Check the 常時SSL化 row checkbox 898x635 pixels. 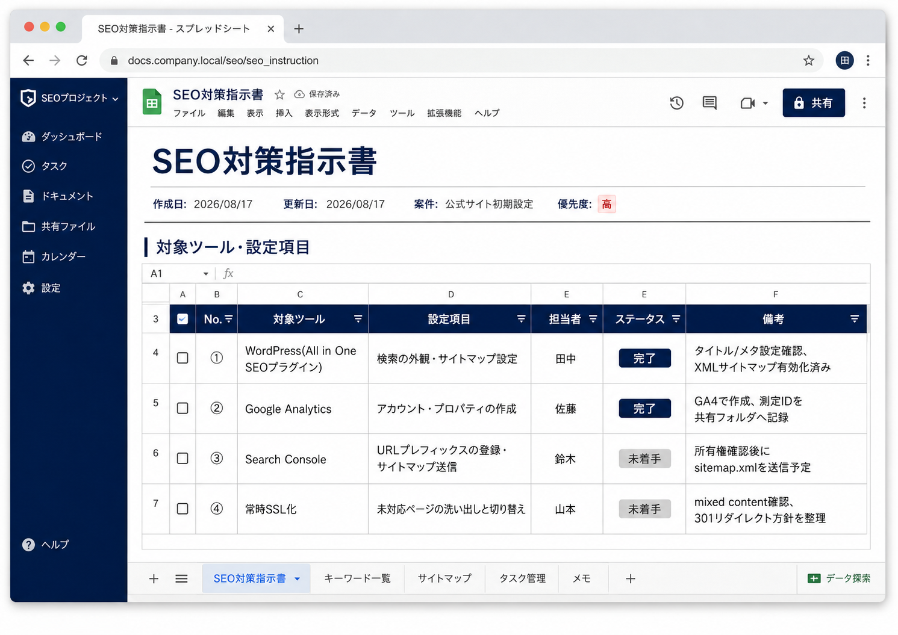[x=182, y=509]
